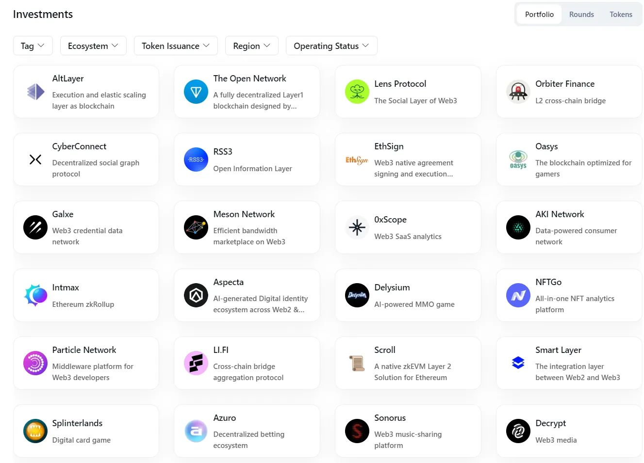Click the Azuro logo icon
This screenshot has height=463, width=644.
196,431
